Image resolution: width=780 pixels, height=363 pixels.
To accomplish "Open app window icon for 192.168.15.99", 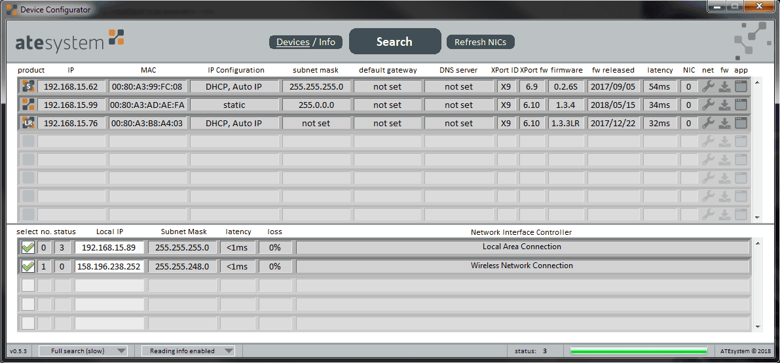I will pyautogui.click(x=741, y=105).
